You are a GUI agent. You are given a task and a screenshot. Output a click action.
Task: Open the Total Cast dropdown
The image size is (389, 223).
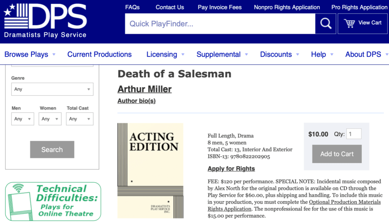[80, 119]
